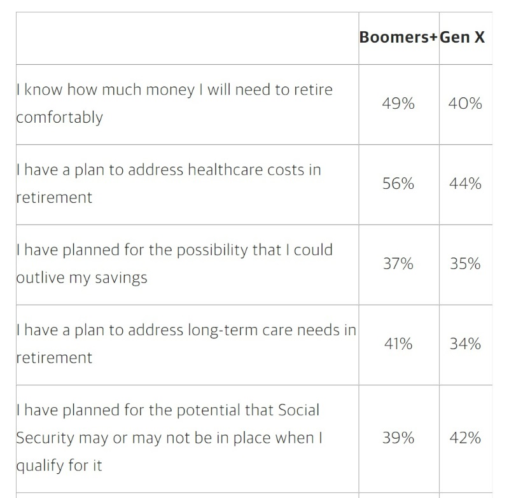Select the 42% Gen X value
This screenshot has width=509, height=498.
tap(465, 438)
